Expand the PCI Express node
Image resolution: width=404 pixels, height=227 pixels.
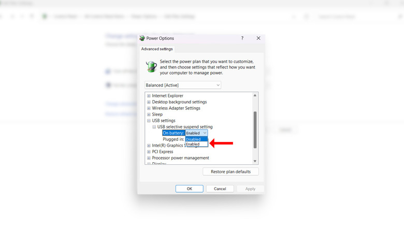point(149,152)
